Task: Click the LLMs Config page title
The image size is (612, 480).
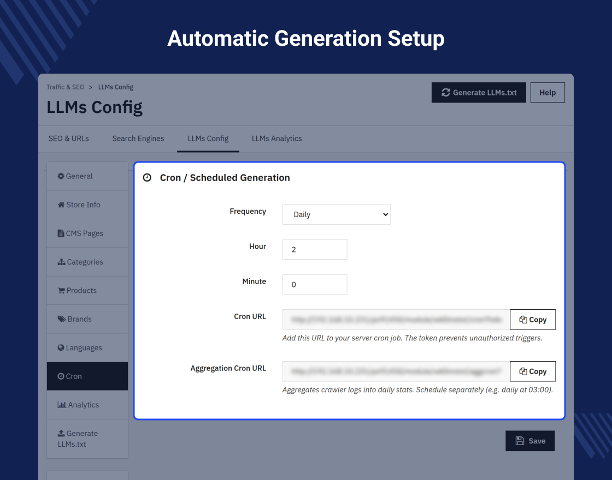Action: pyautogui.click(x=95, y=107)
